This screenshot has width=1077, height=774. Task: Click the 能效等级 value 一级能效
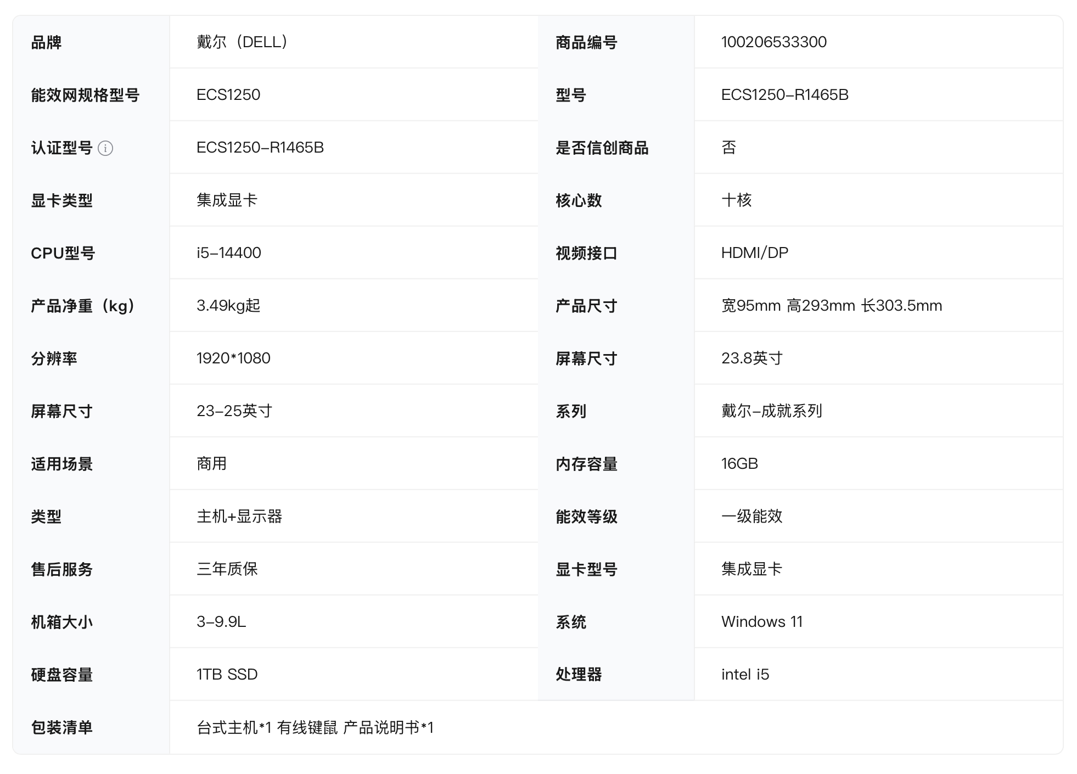tap(751, 516)
